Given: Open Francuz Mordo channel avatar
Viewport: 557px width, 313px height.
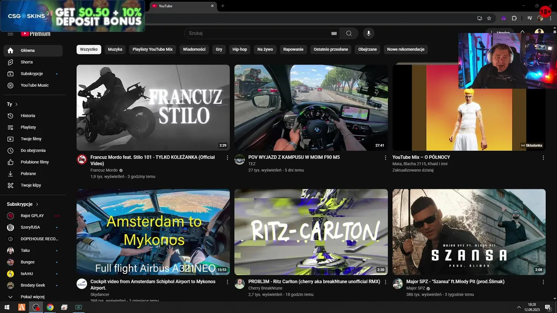Looking at the screenshot, I should (82, 160).
